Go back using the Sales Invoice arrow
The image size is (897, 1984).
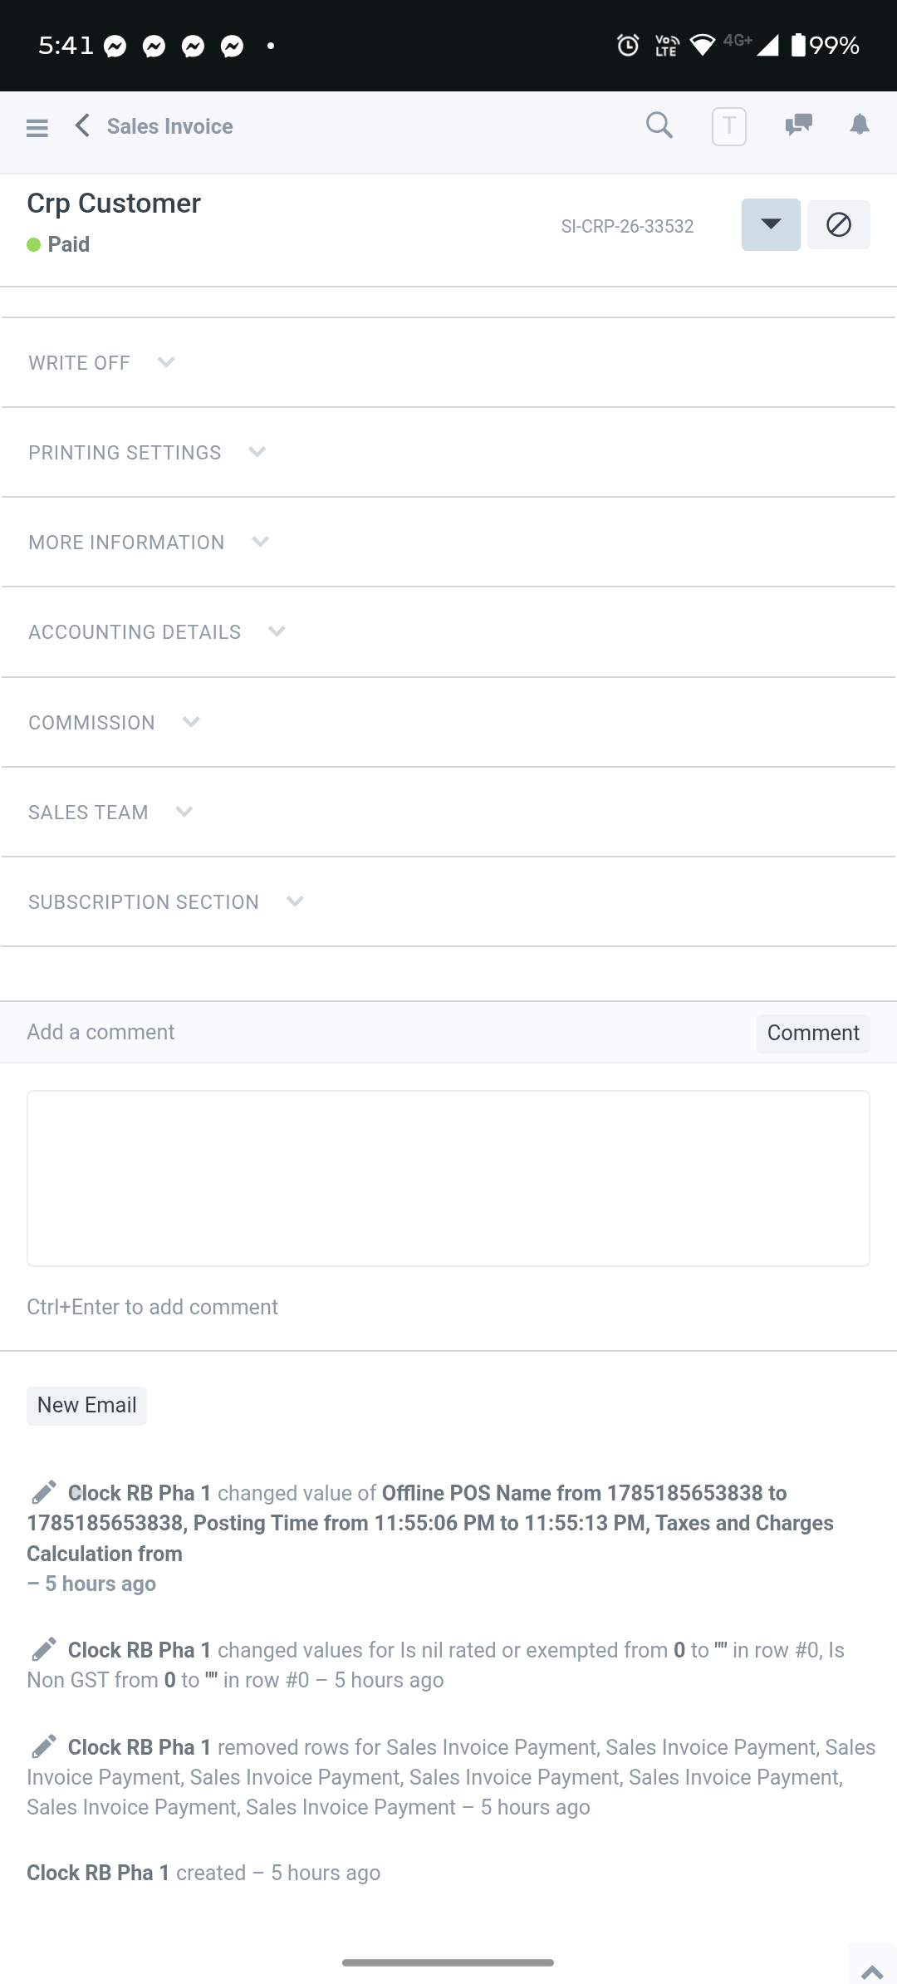tap(82, 125)
